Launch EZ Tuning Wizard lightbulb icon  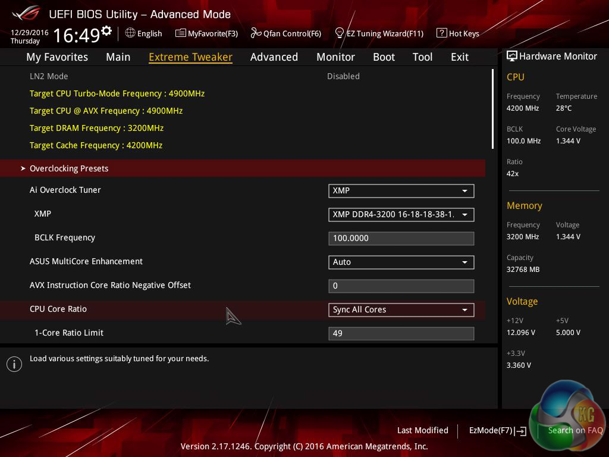click(340, 33)
